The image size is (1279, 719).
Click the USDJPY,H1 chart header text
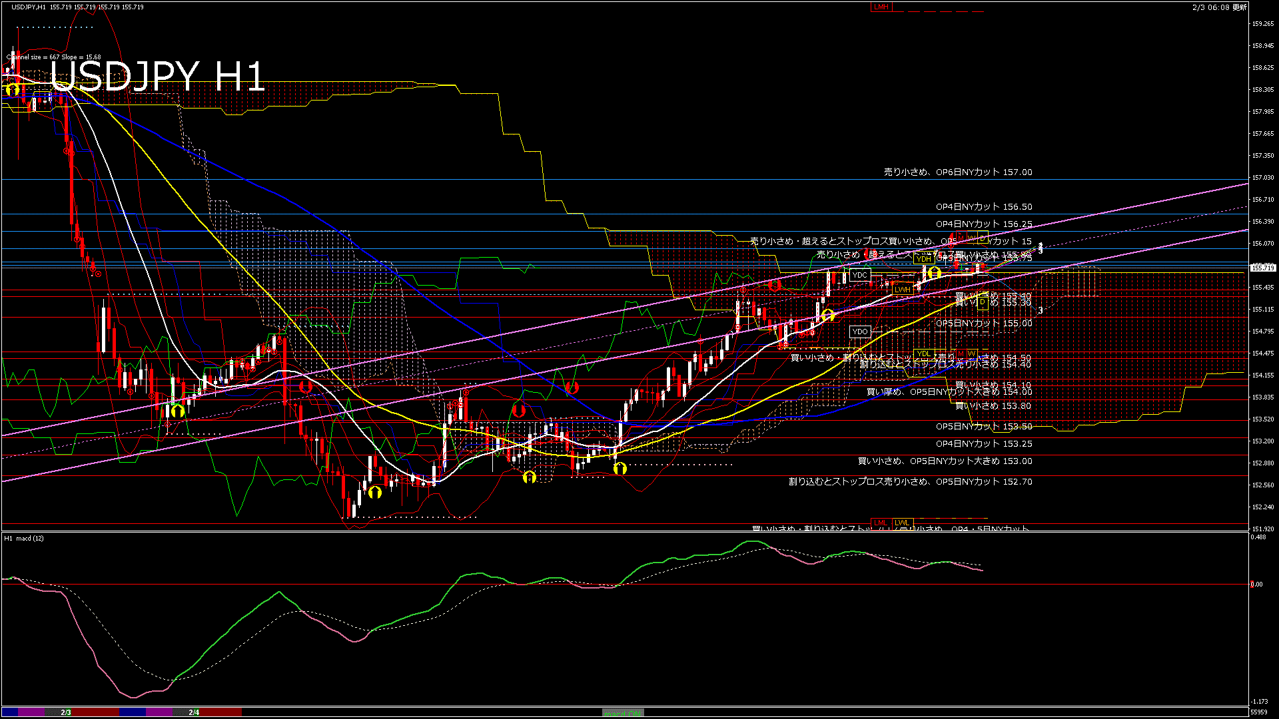pyautogui.click(x=29, y=7)
